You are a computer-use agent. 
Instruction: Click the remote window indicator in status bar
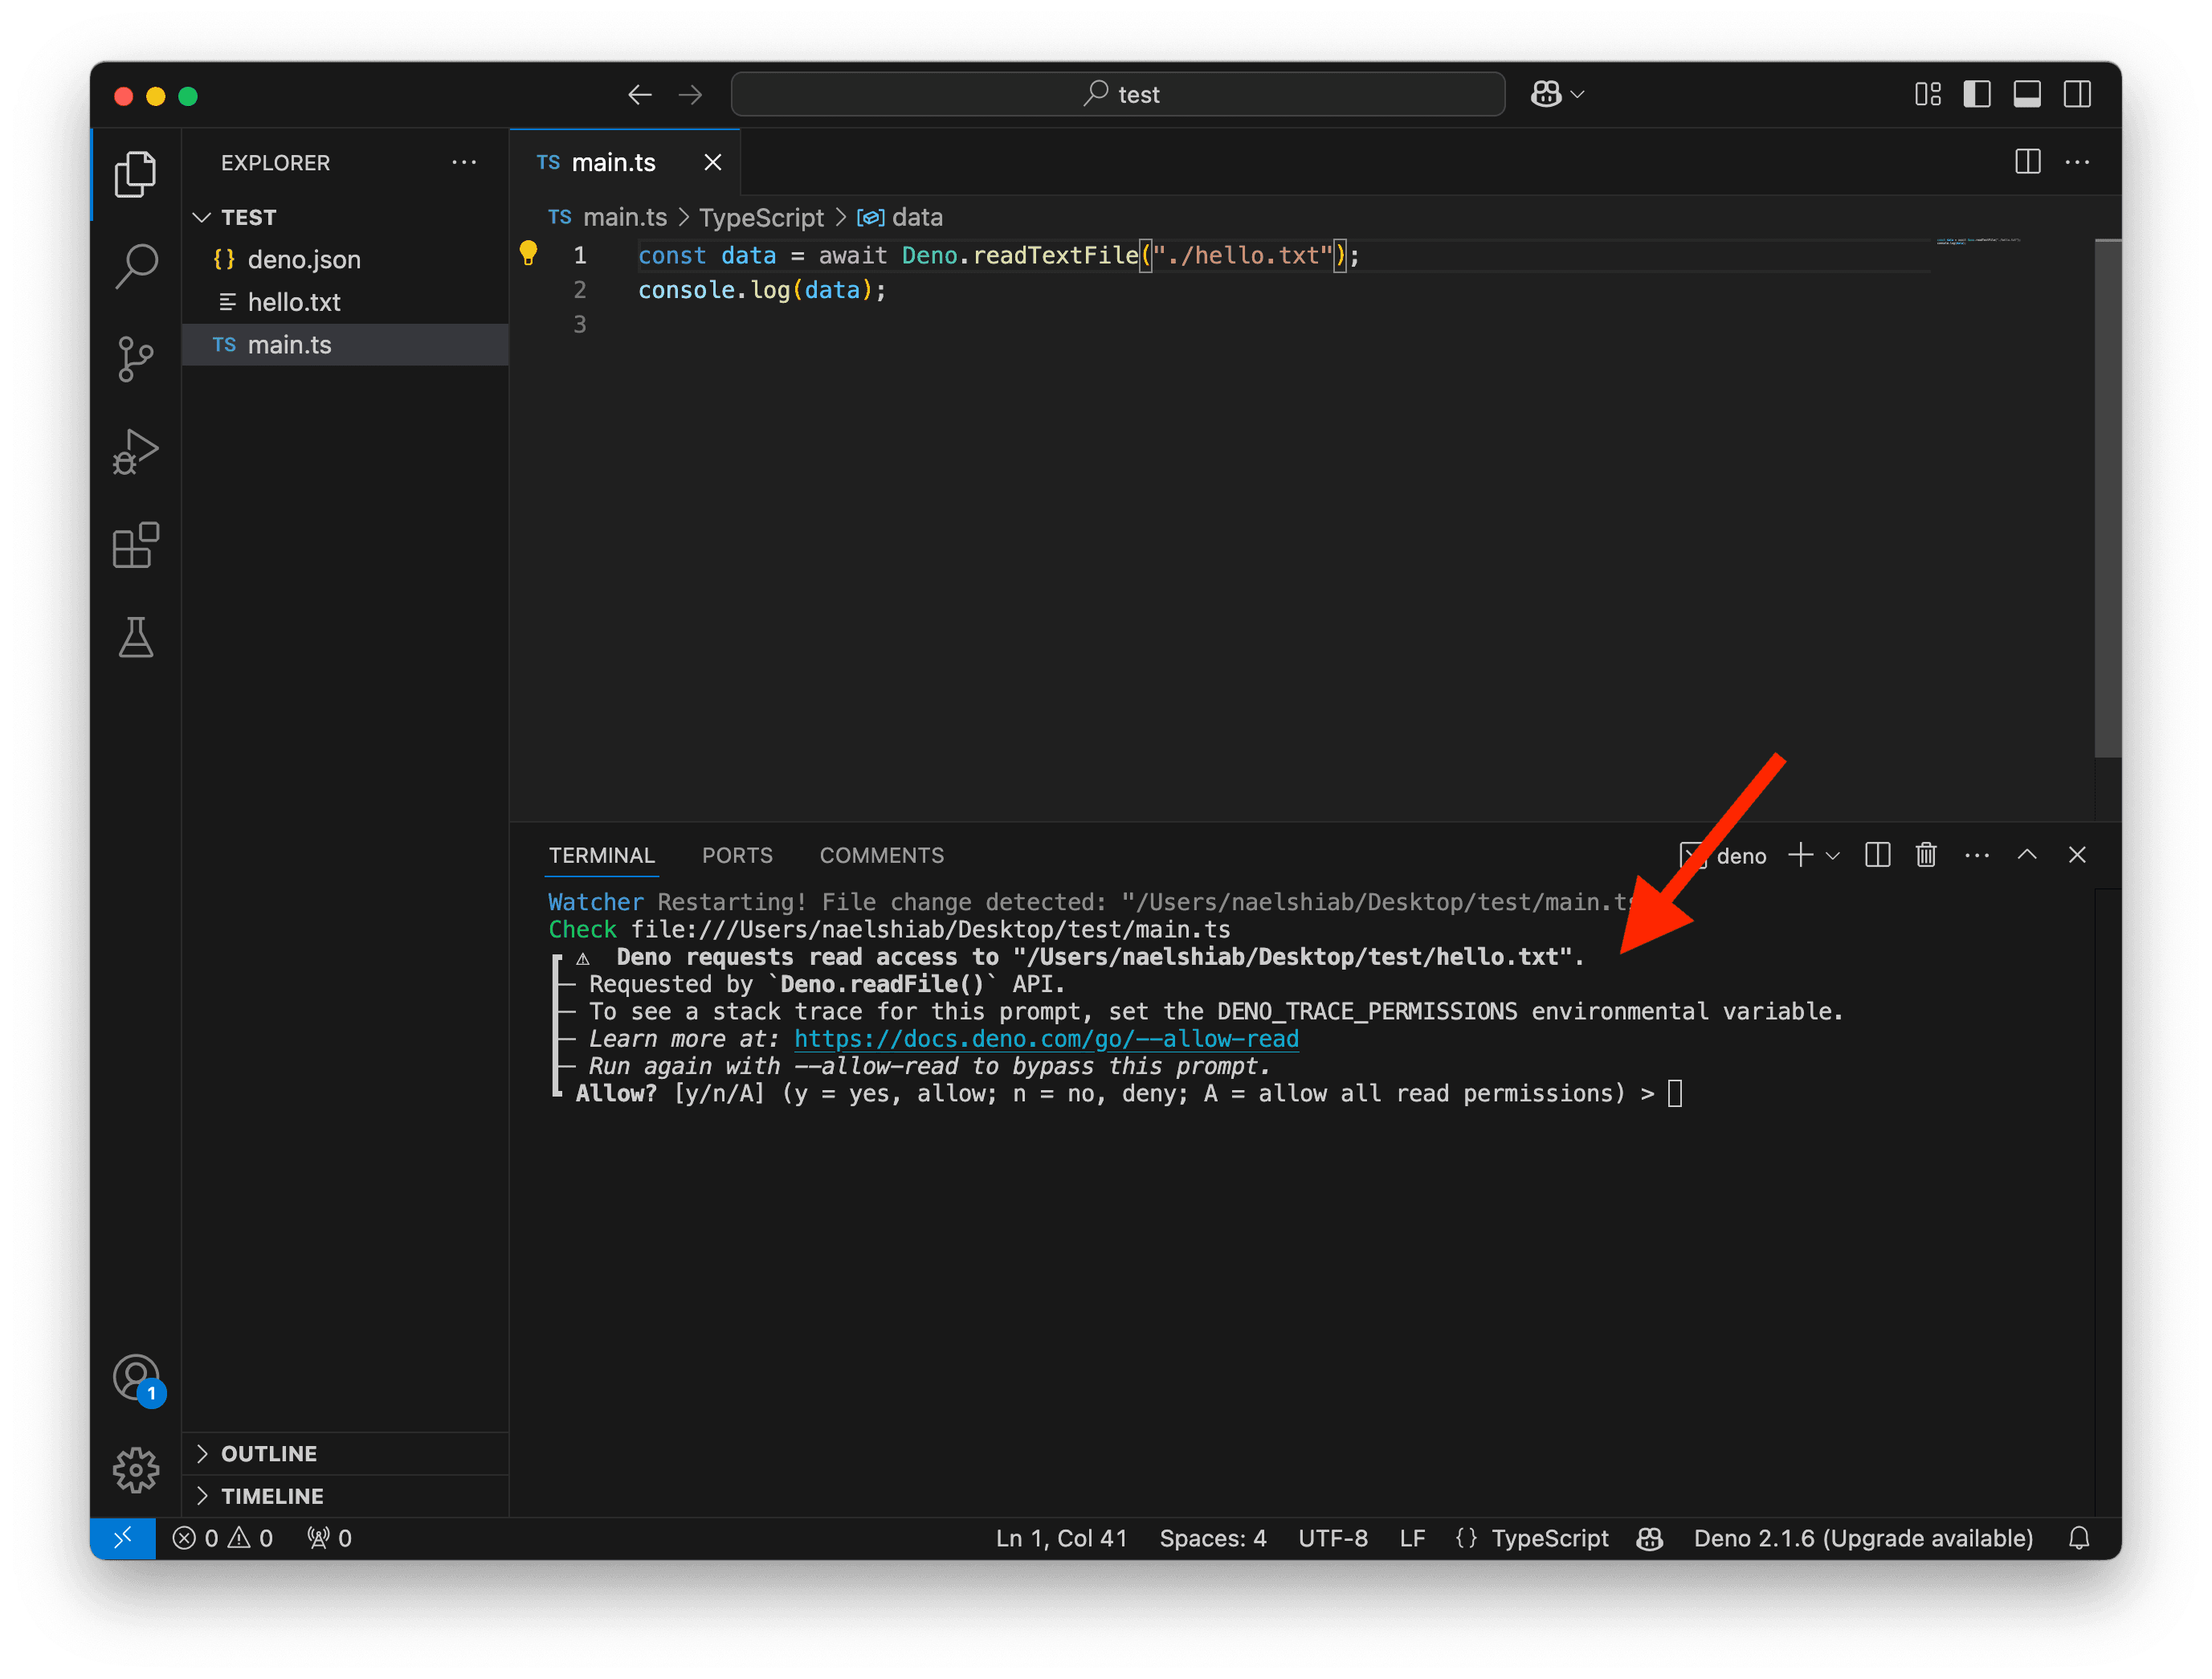[122, 1537]
